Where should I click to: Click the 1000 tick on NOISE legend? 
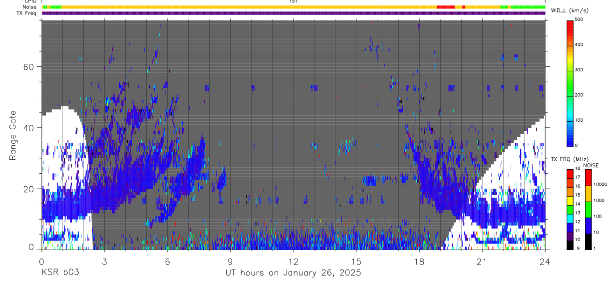click(x=599, y=200)
